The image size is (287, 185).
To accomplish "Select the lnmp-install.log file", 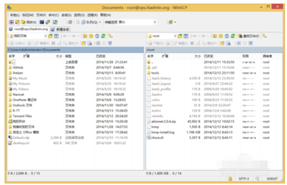I will 161,133.
